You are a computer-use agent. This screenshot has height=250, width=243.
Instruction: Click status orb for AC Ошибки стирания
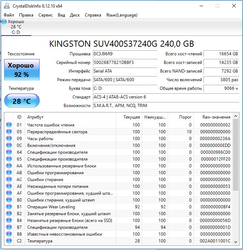click(x=9, y=179)
